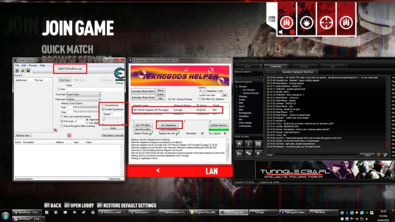
Task: Open Tunngle favorites star icon
Action: [258, 153]
